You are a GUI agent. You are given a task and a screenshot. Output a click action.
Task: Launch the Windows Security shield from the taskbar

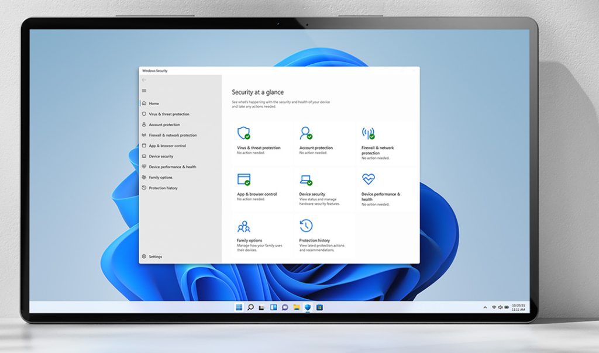pyautogui.click(x=307, y=307)
